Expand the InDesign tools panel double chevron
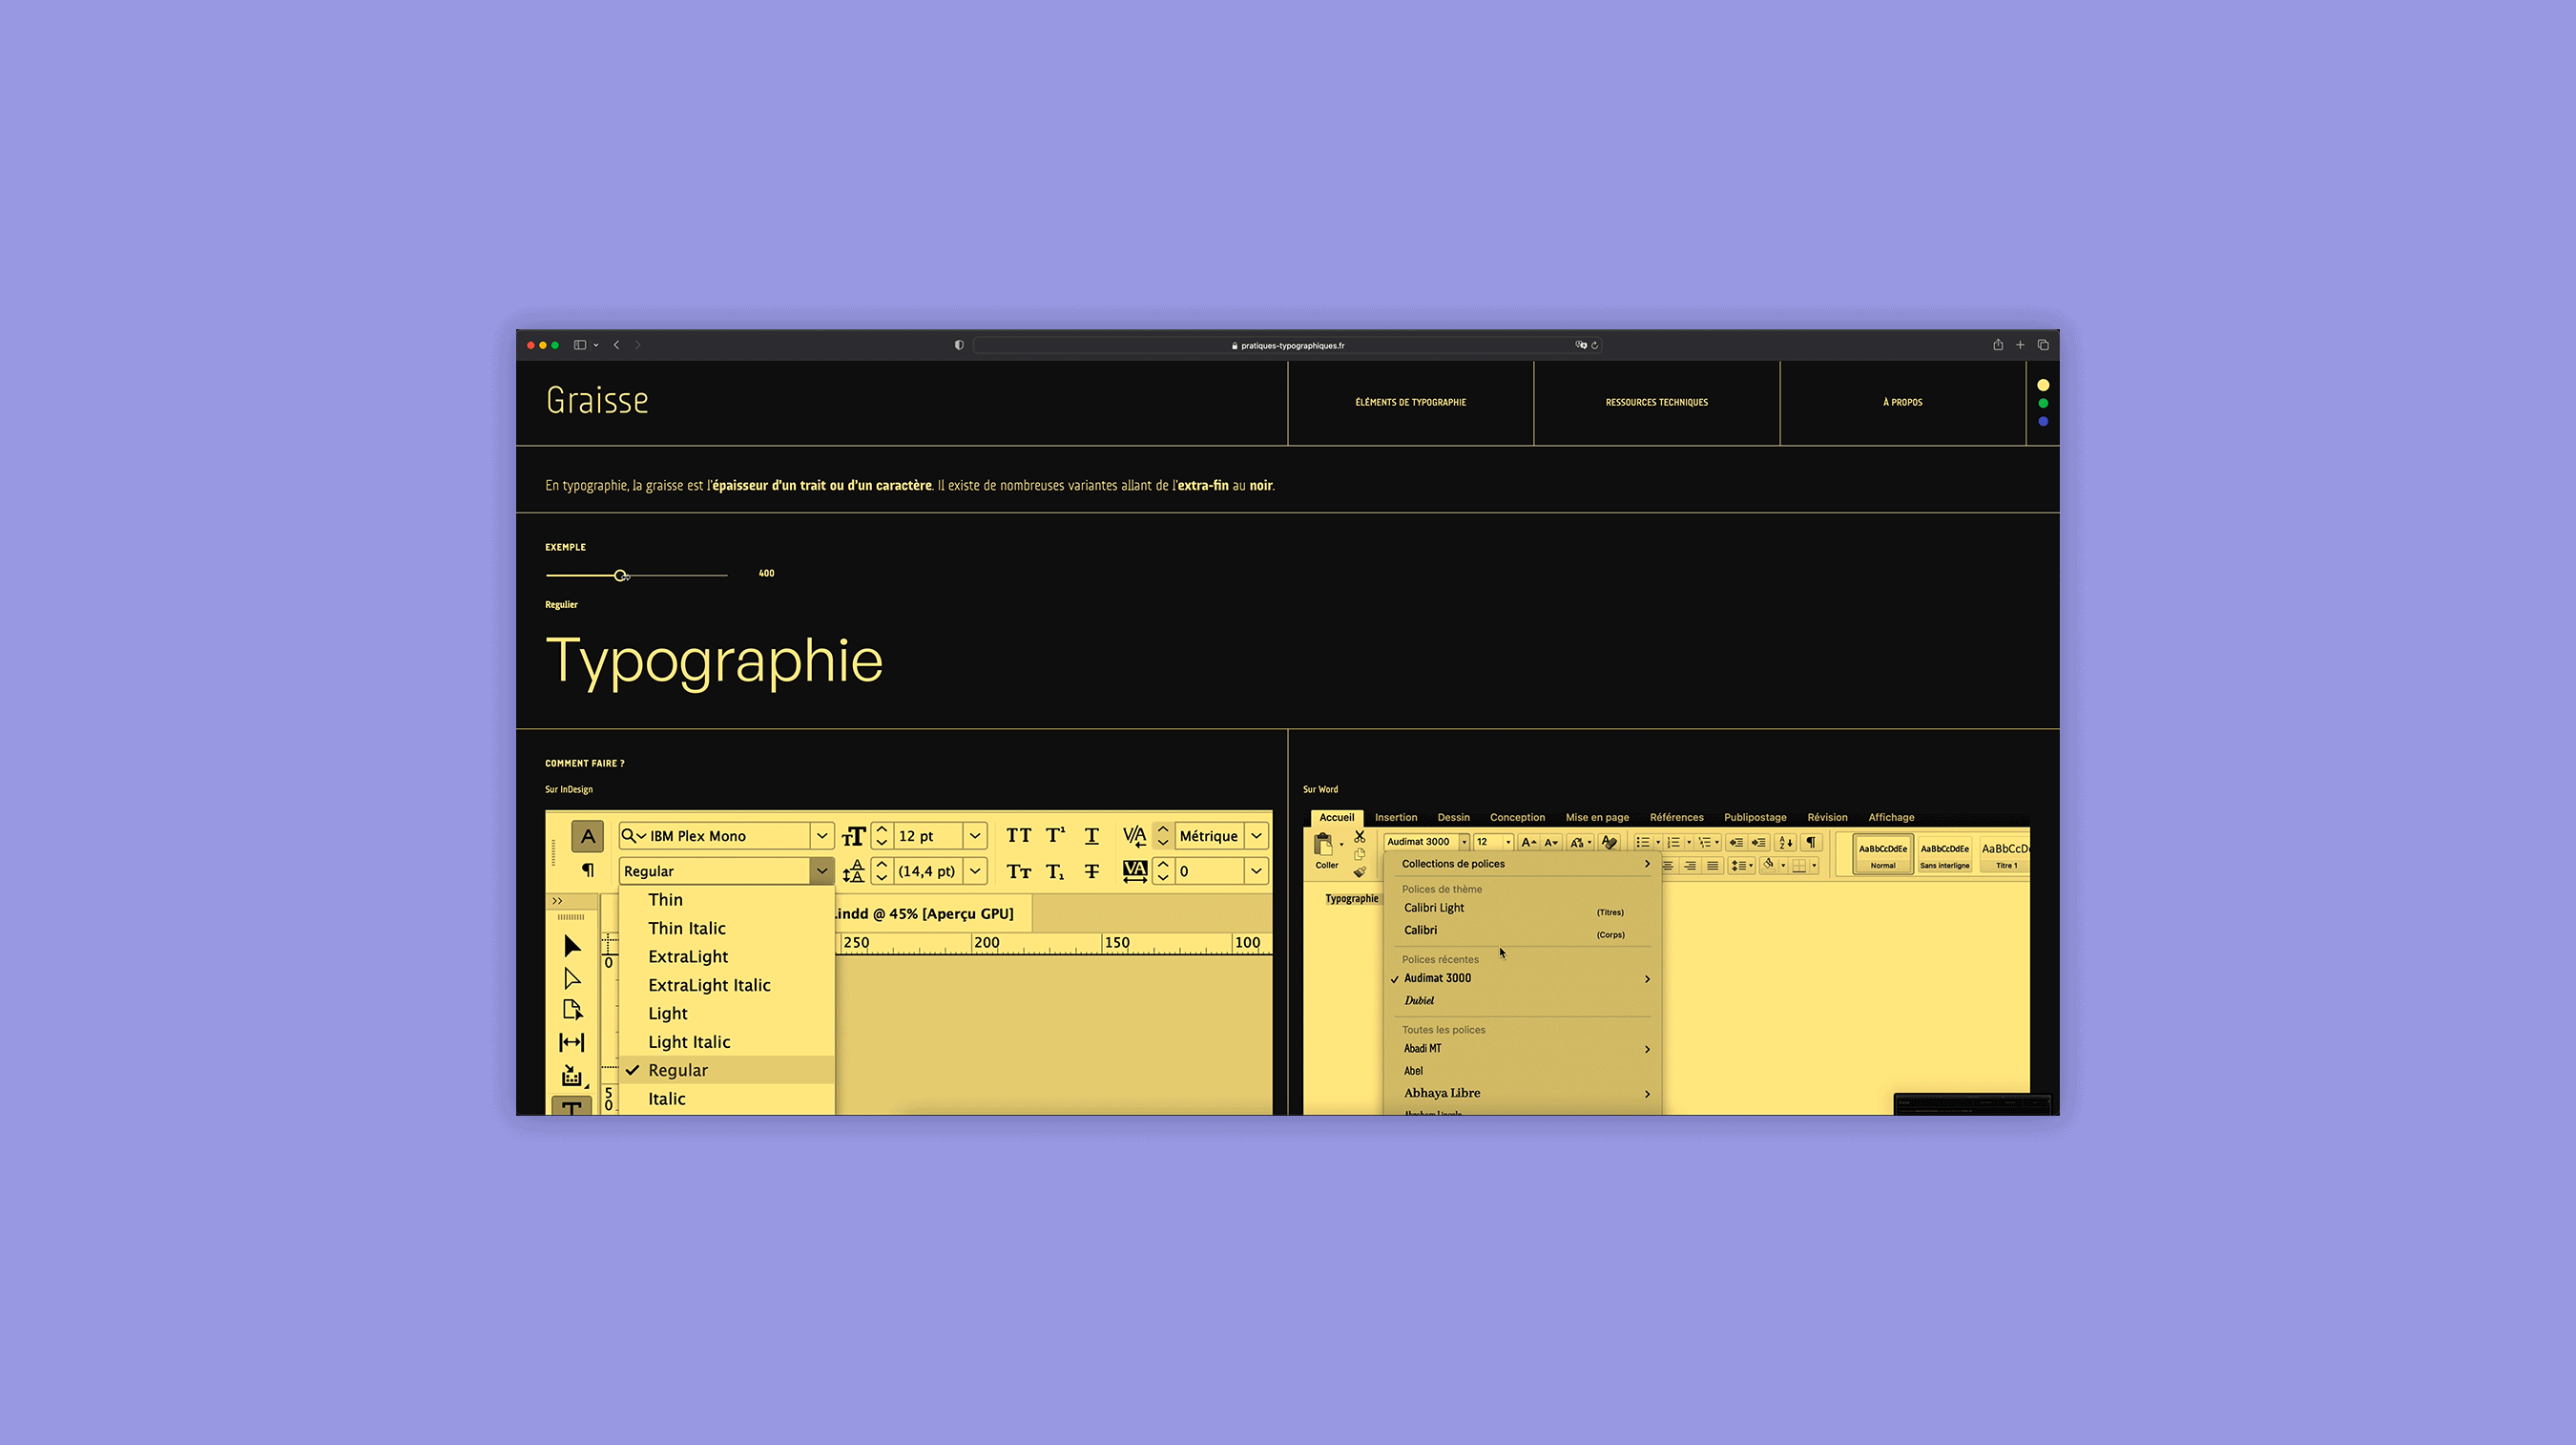2576x1445 pixels. click(x=558, y=901)
